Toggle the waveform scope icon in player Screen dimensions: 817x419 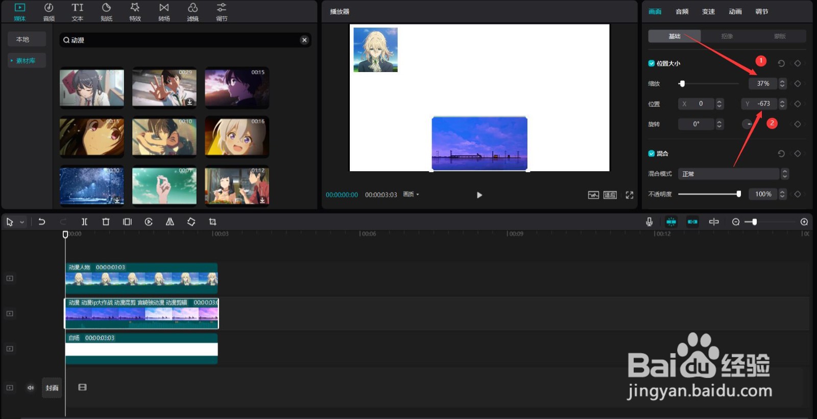click(593, 195)
